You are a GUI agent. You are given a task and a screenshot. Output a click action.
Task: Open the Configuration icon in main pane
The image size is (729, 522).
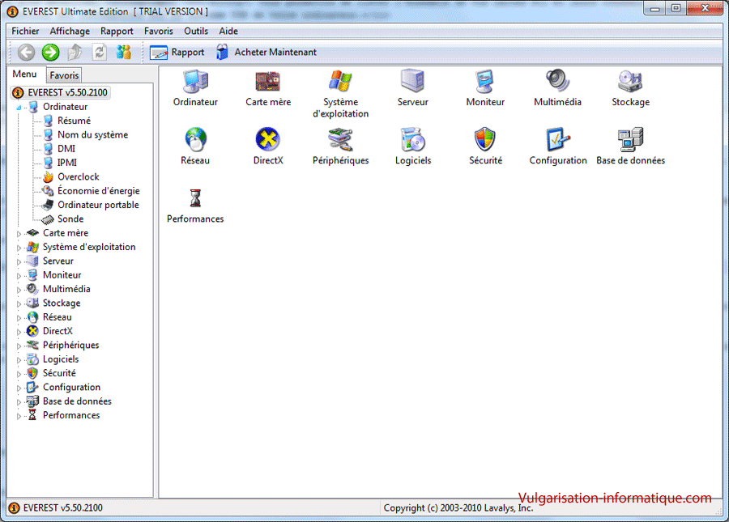(x=557, y=139)
